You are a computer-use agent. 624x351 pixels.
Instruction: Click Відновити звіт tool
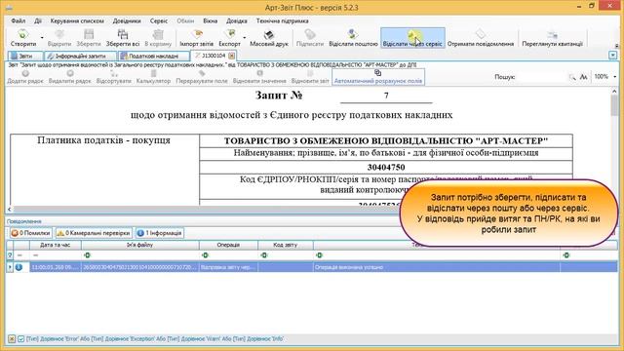pos(310,77)
